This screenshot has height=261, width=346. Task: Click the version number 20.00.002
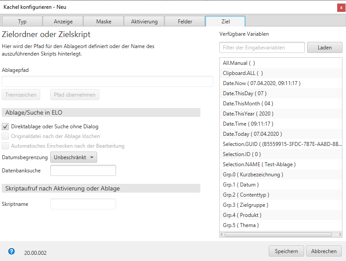point(35,253)
